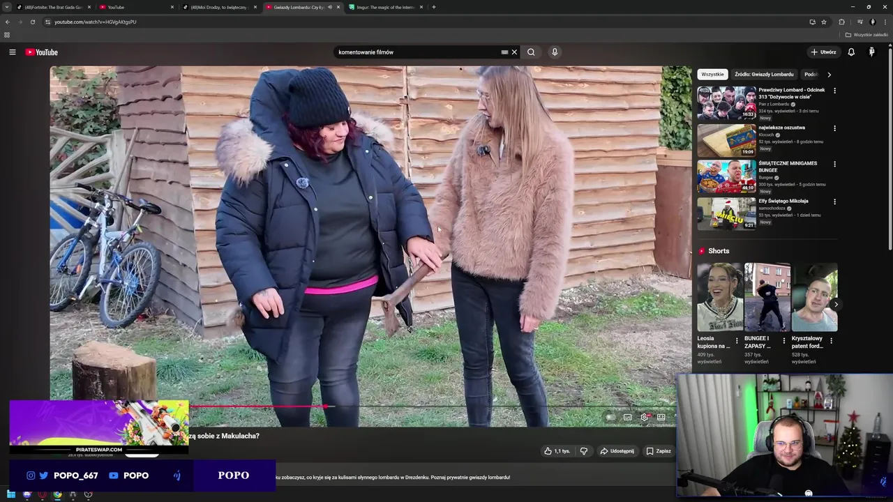Open the 'BUNGEE I ZAPASY' short
This screenshot has width=893, height=502.
pyautogui.click(x=767, y=297)
